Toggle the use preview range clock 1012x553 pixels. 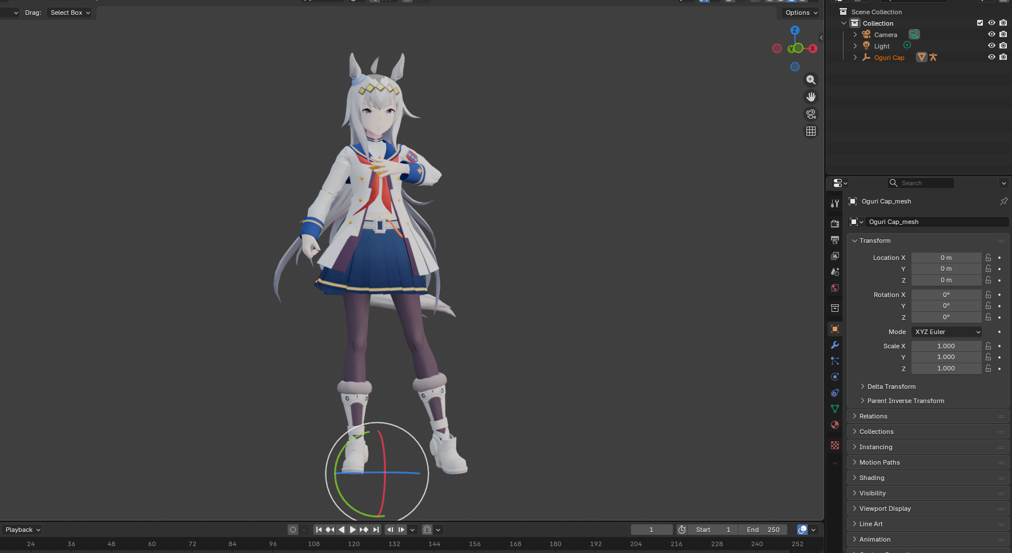(x=682, y=530)
